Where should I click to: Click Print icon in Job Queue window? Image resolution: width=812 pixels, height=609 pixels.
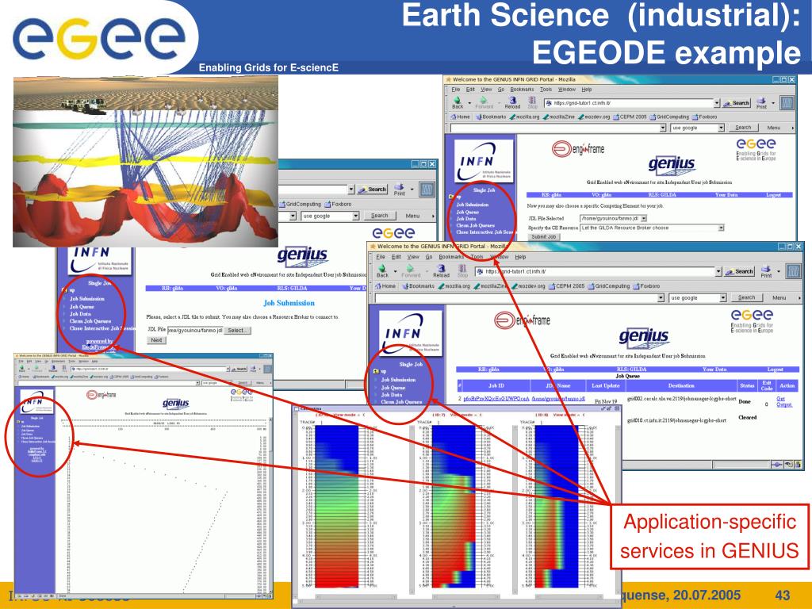tap(766, 270)
